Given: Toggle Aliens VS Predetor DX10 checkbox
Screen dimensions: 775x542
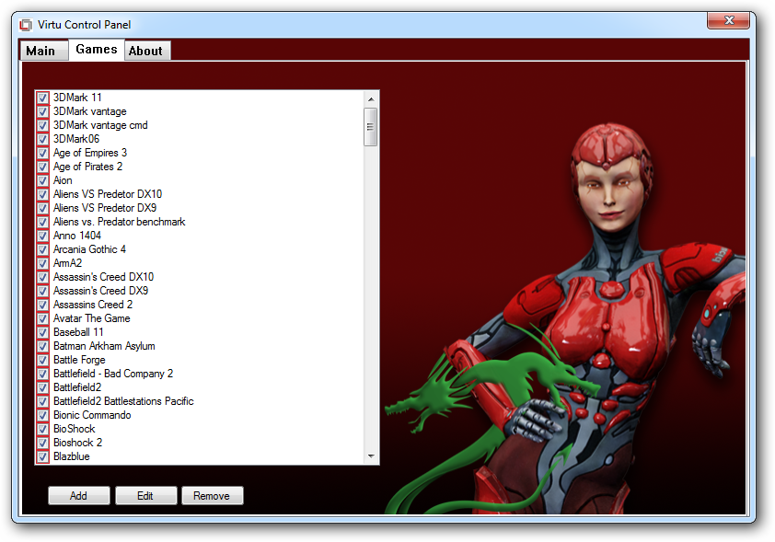Looking at the screenshot, I should click(x=43, y=194).
